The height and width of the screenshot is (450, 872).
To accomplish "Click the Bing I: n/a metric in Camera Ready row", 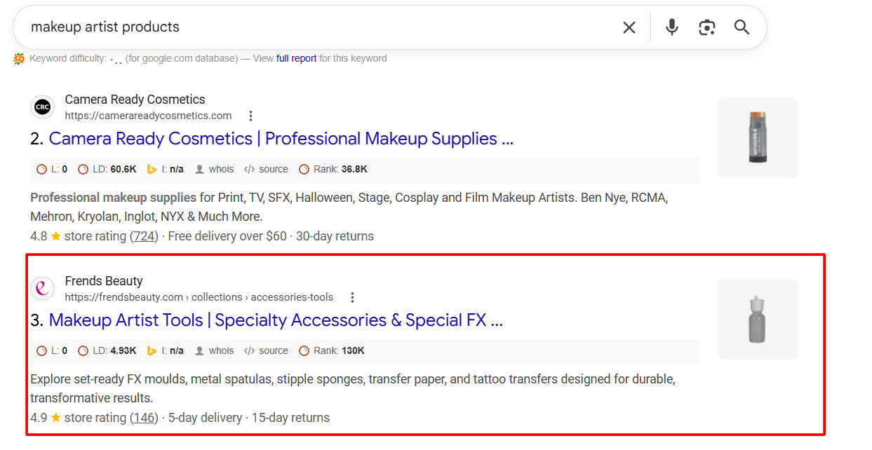I will [x=165, y=169].
